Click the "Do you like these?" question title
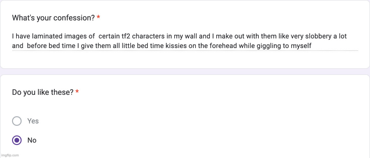The image size is (370, 158). (43, 92)
